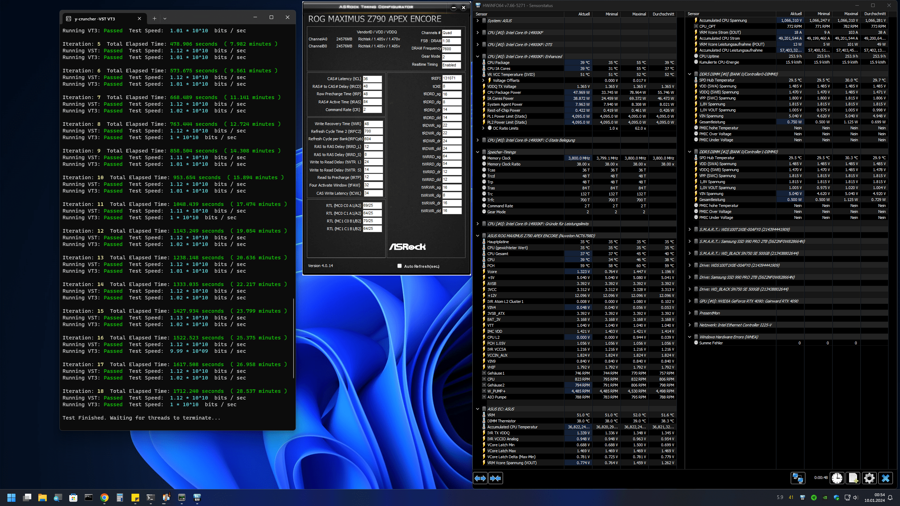Screen dimensions: 900x506
Task: Click HWiNFO collapse columns inward arrows icon
Action: pyautogui.click(x=496, y=478)
